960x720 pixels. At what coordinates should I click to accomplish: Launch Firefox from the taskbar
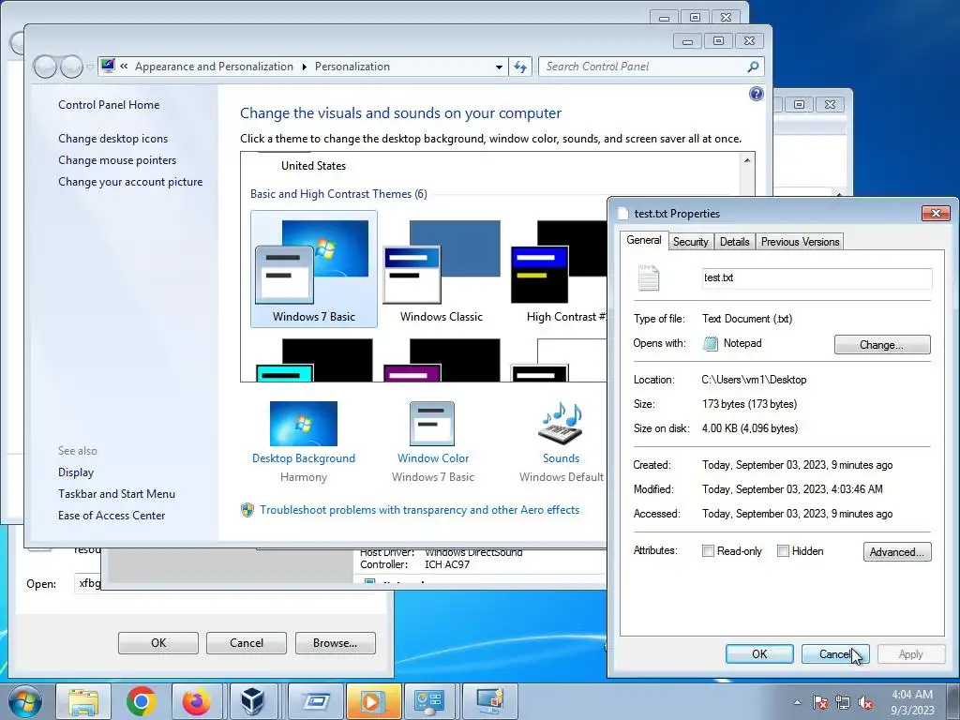pyautogui.click(x=197, y=701)
